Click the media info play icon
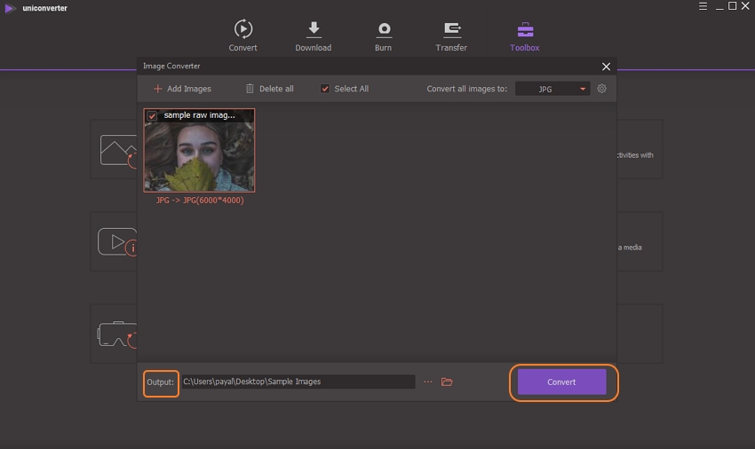The height and width of the screenshot is (449, 755). 117,242
